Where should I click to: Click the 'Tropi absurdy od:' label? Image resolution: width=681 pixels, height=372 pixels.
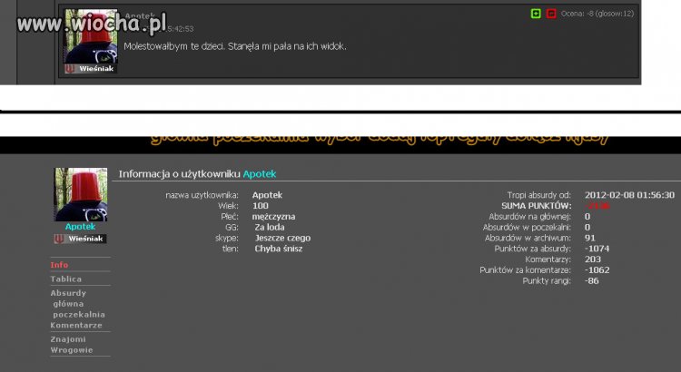pos(539,195)
